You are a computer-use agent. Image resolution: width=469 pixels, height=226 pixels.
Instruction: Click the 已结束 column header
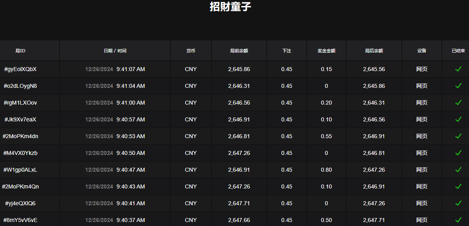coord(458,51)
